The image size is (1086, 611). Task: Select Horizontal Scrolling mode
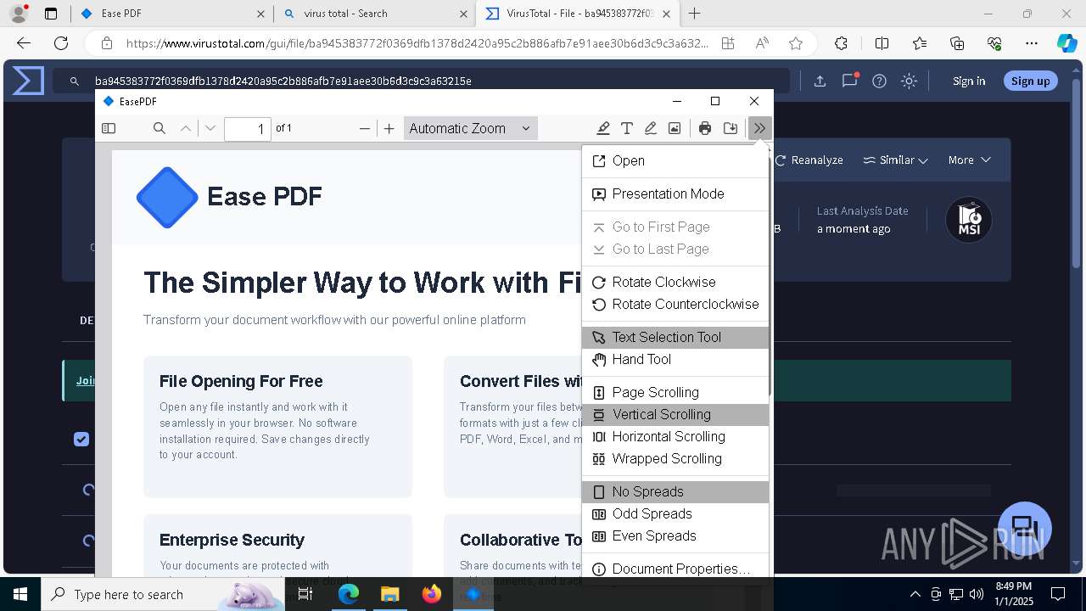pos(675,436)
